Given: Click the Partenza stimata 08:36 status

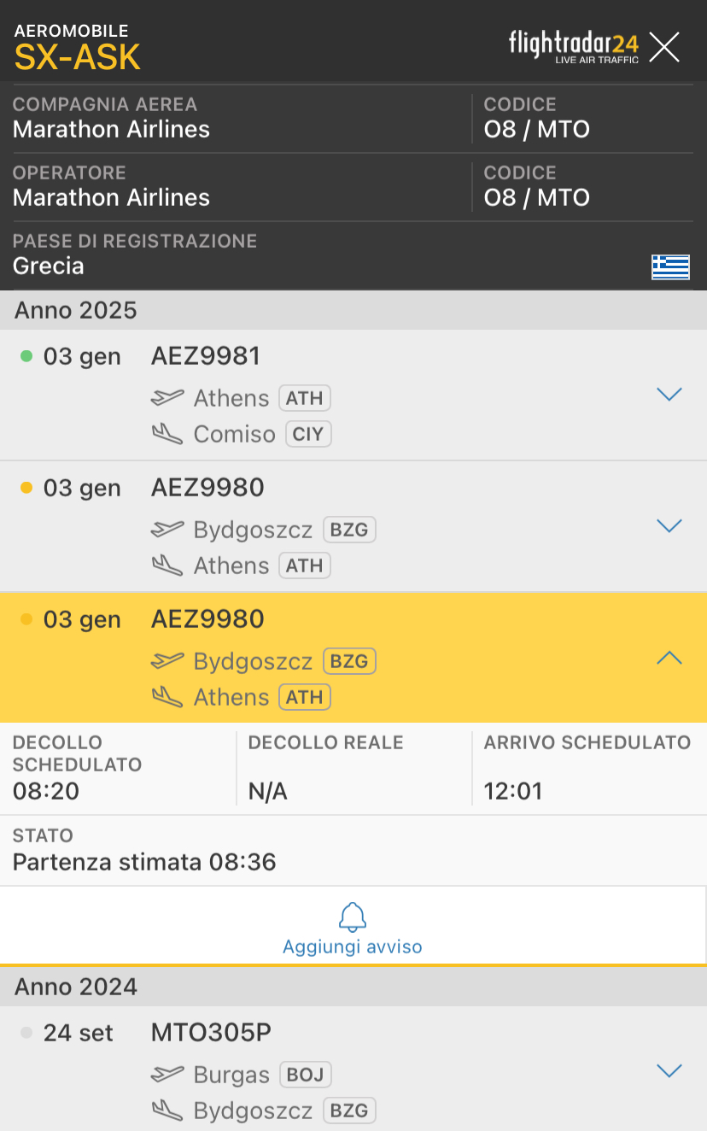Looking at the screenshot, I should 144,861.
